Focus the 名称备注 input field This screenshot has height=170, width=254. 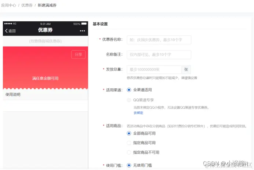tap(159, 55)
